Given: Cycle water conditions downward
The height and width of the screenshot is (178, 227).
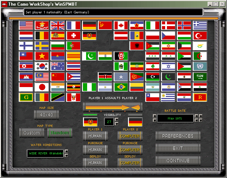Looking at the screenshot, I should 66,155.
